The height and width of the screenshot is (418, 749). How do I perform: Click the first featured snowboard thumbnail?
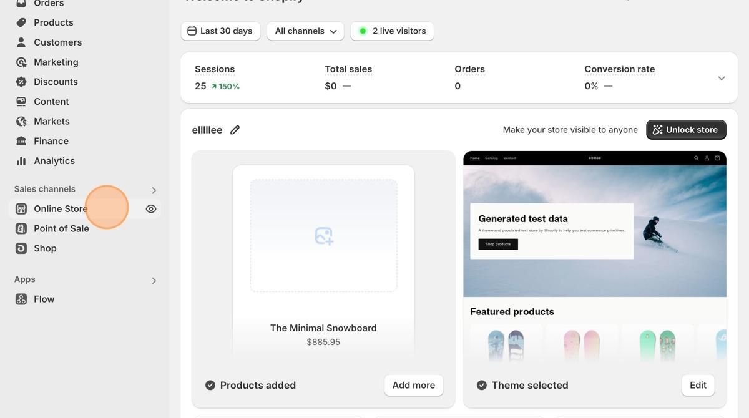[x=506, y=345]
